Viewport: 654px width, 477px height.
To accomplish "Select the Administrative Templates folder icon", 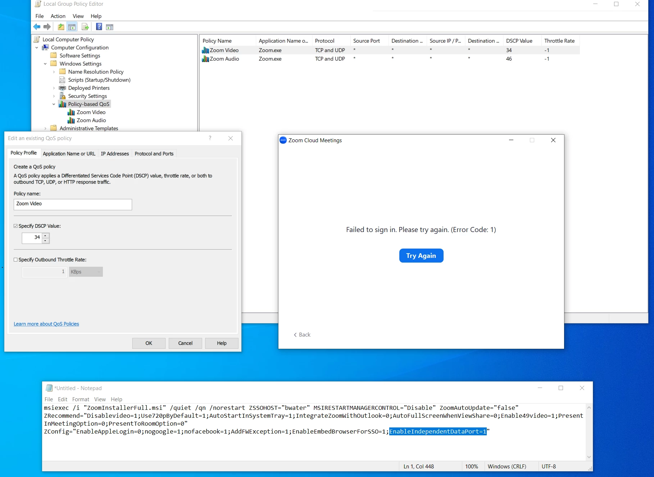I will click(54, 128).
